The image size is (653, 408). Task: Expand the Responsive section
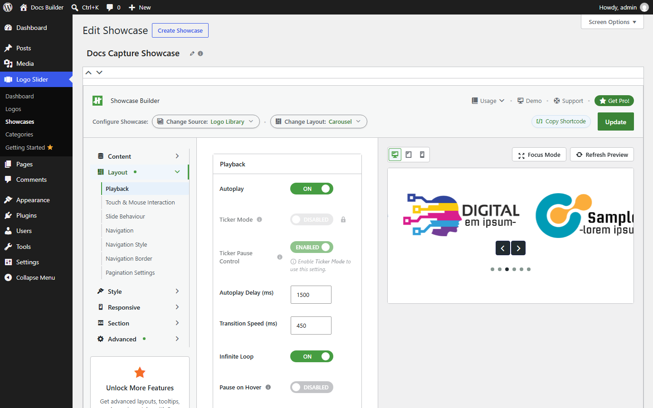tap(139, 307)
